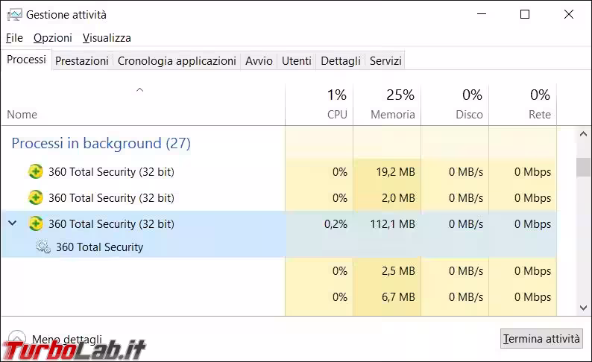592x362 pixels.
Task: Click the first 360 Total Security process icon
Action: [36, 172]
